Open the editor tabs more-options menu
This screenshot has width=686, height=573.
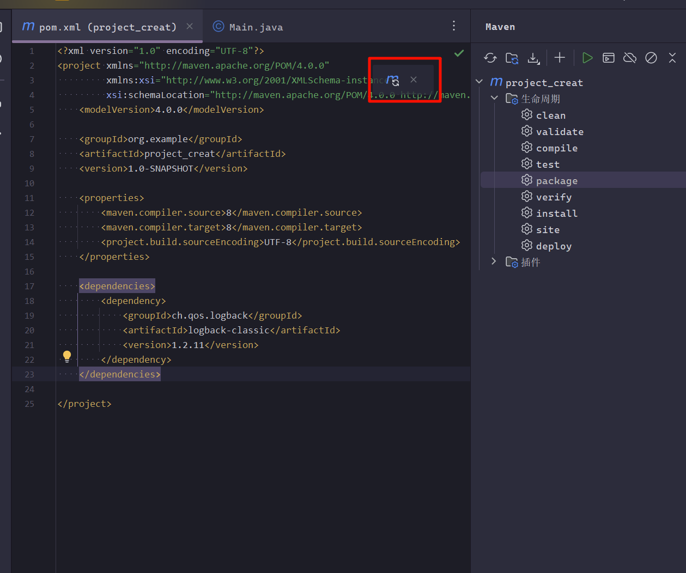tap(454, 26)
